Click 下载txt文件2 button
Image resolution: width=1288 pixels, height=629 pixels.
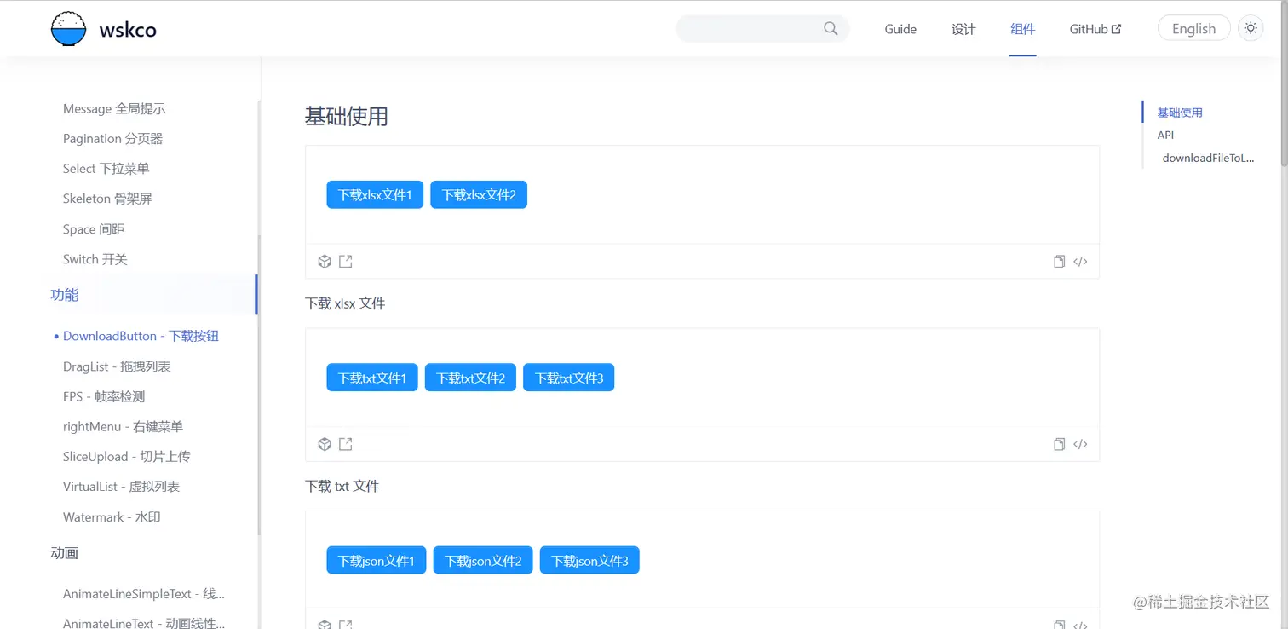click(x=470, y=378)
